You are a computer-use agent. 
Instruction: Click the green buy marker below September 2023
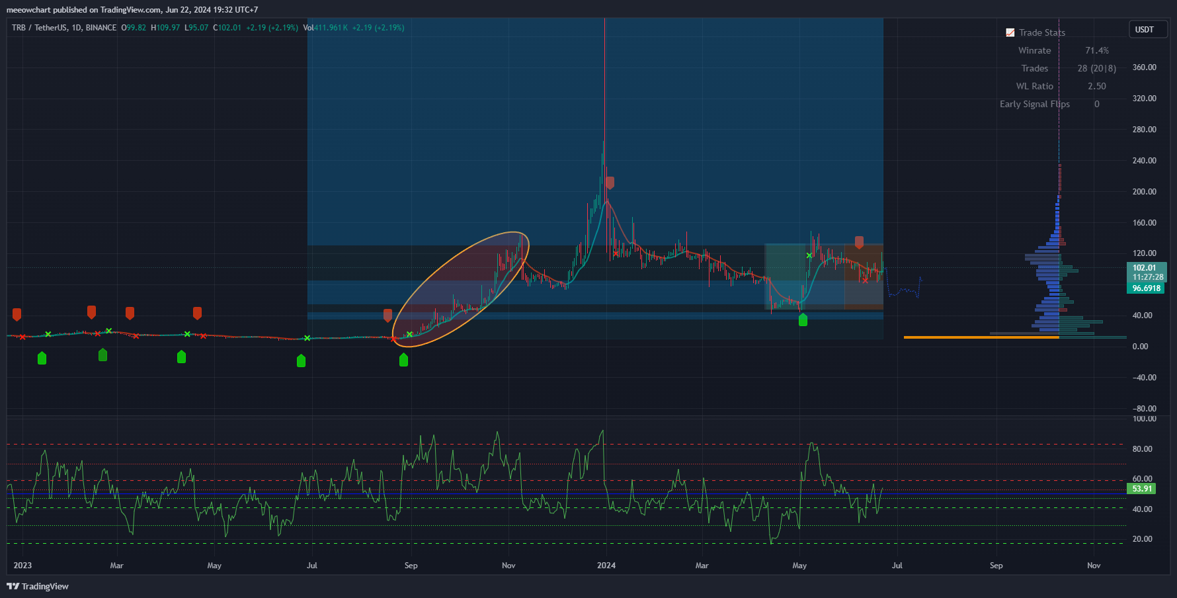(404, 360)
